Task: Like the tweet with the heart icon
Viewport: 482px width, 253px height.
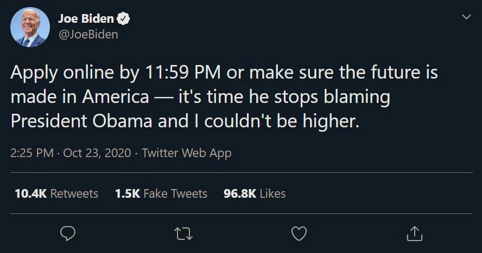Action: coord(299,233)
